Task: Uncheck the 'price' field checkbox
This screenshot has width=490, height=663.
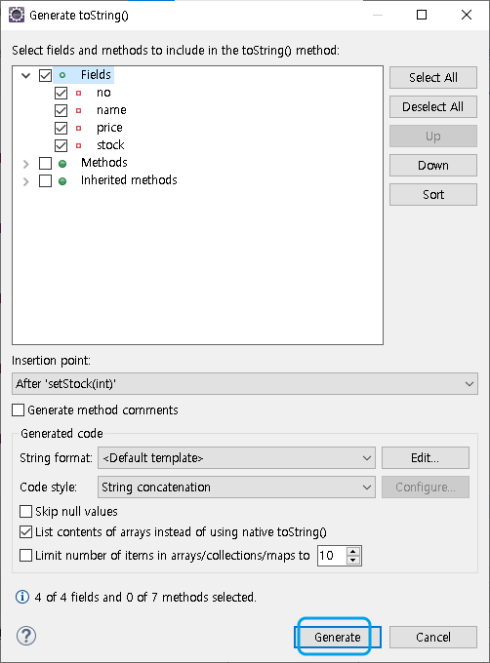Action: pyautogui.click(x=61, y=128)
